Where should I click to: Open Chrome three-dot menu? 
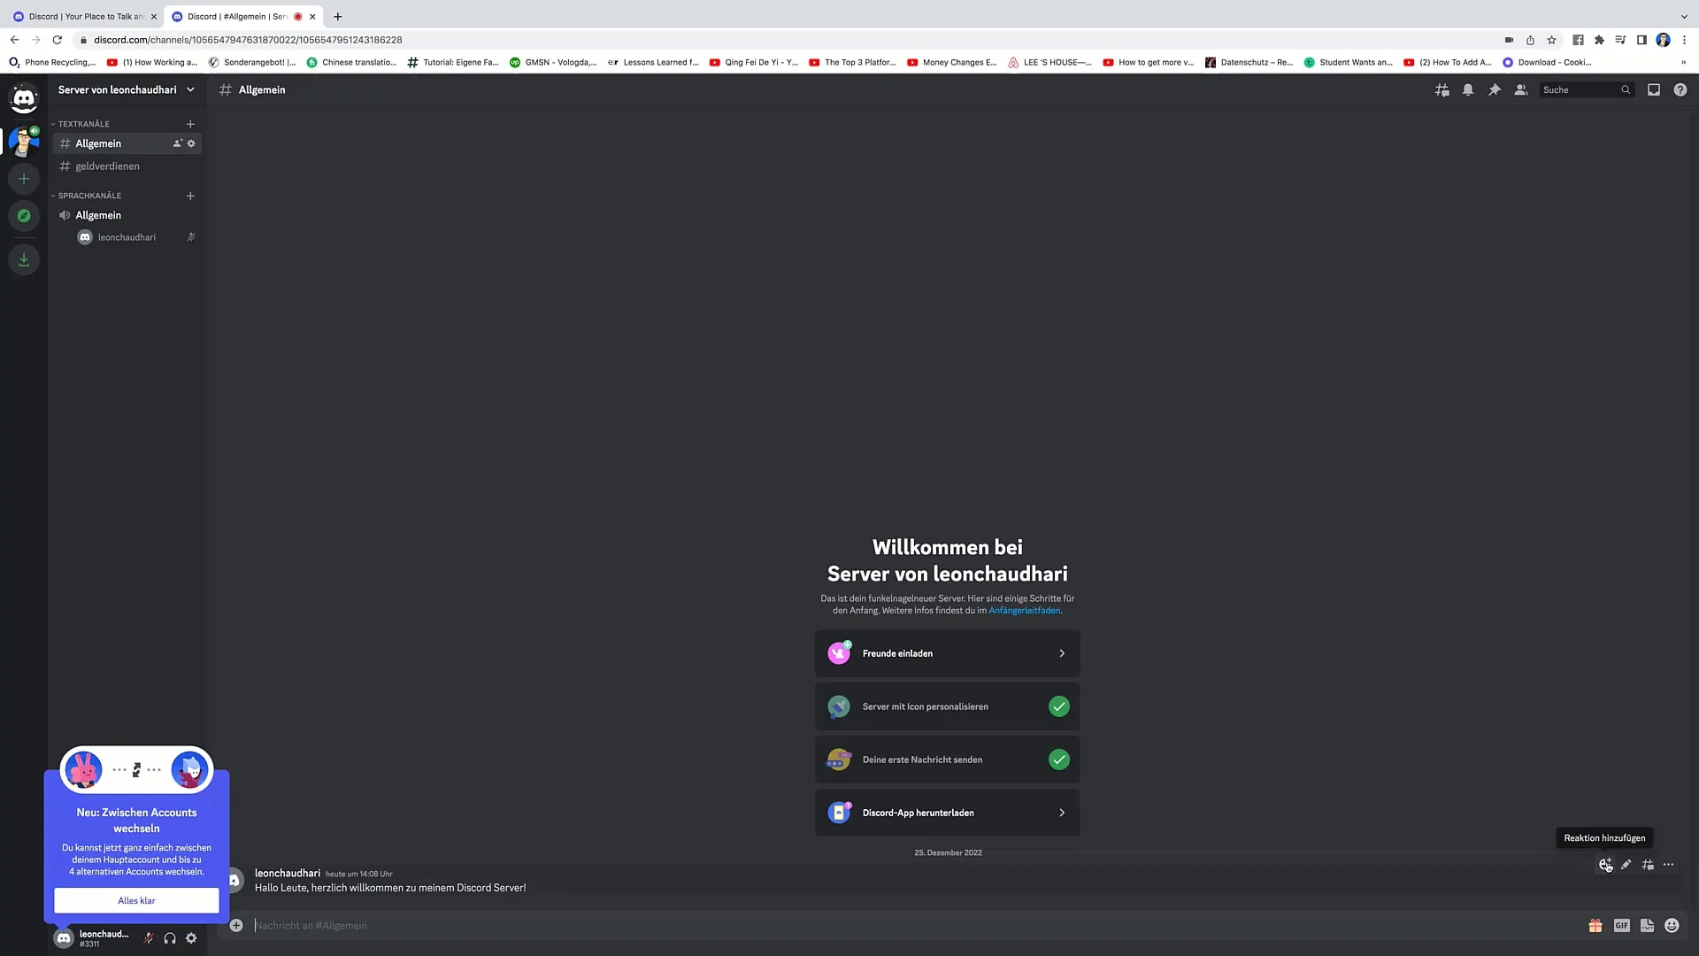coord(1684,40)
